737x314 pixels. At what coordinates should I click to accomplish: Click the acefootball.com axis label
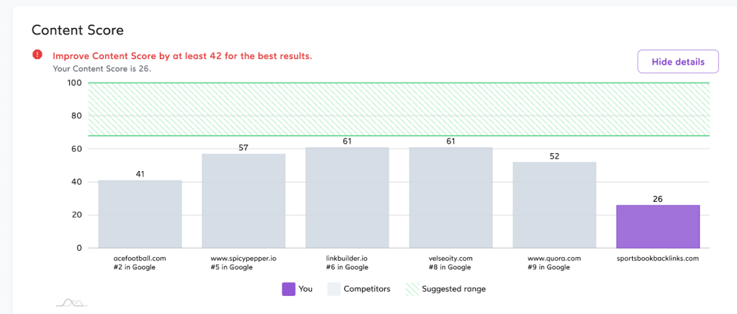[140, 258]
